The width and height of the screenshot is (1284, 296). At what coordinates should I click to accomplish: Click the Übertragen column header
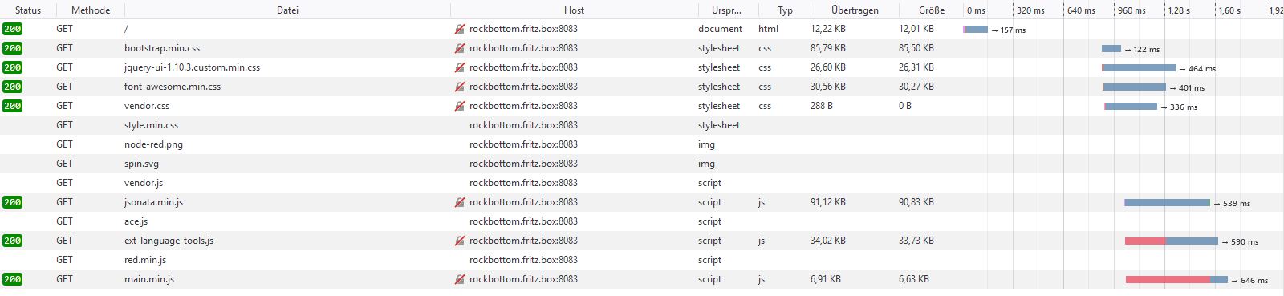pos(855,10)
